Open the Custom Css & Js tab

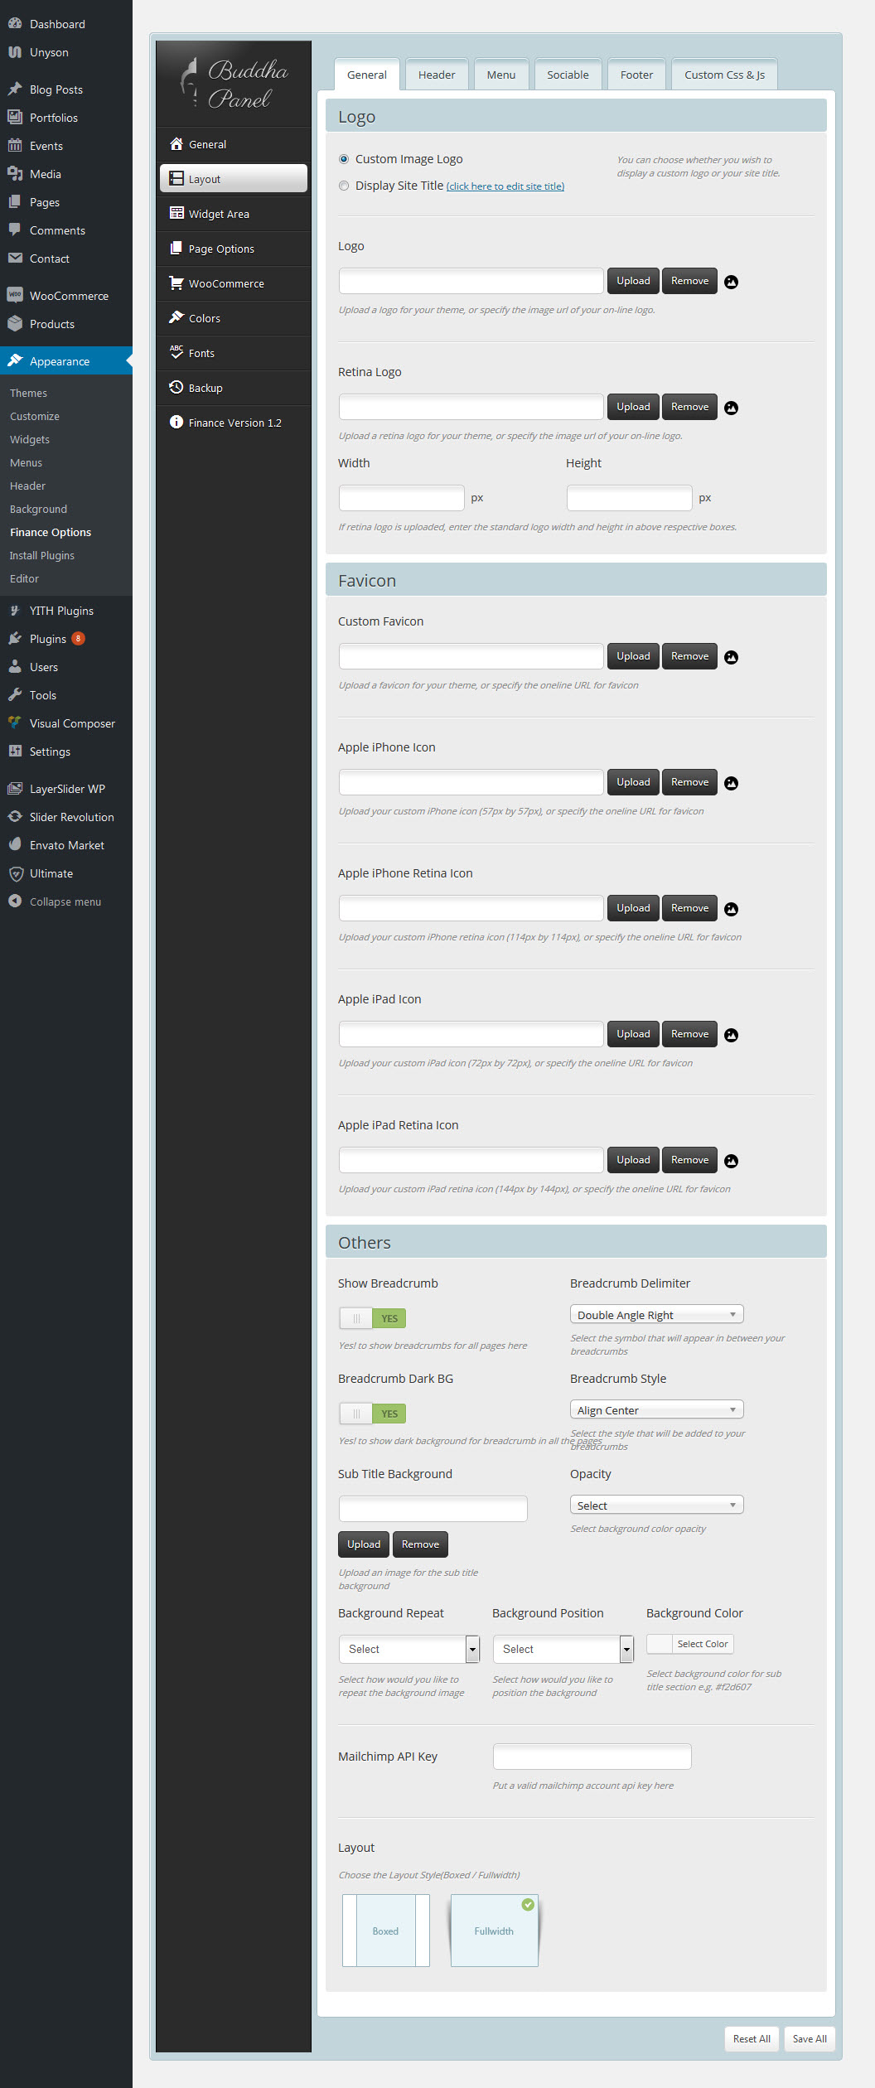pos(724,75)
